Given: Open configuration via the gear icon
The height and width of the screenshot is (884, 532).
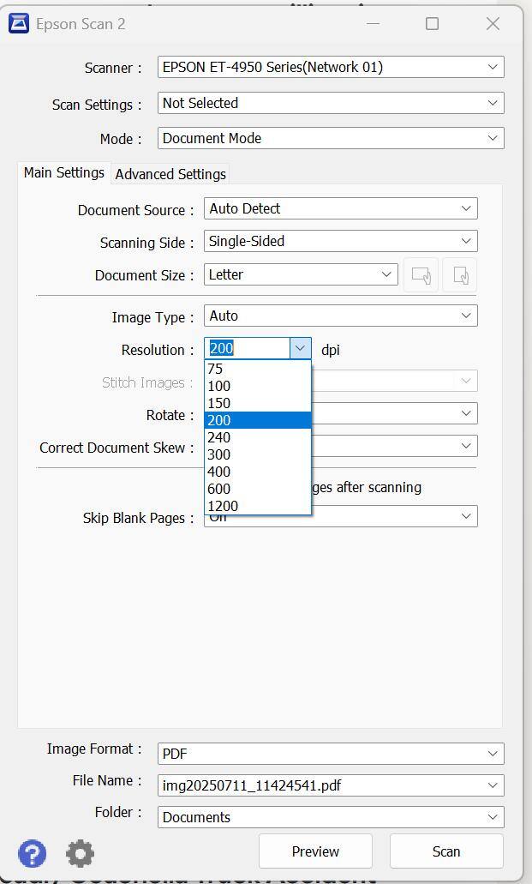Looking at the screenshot, I should point(80,853).
